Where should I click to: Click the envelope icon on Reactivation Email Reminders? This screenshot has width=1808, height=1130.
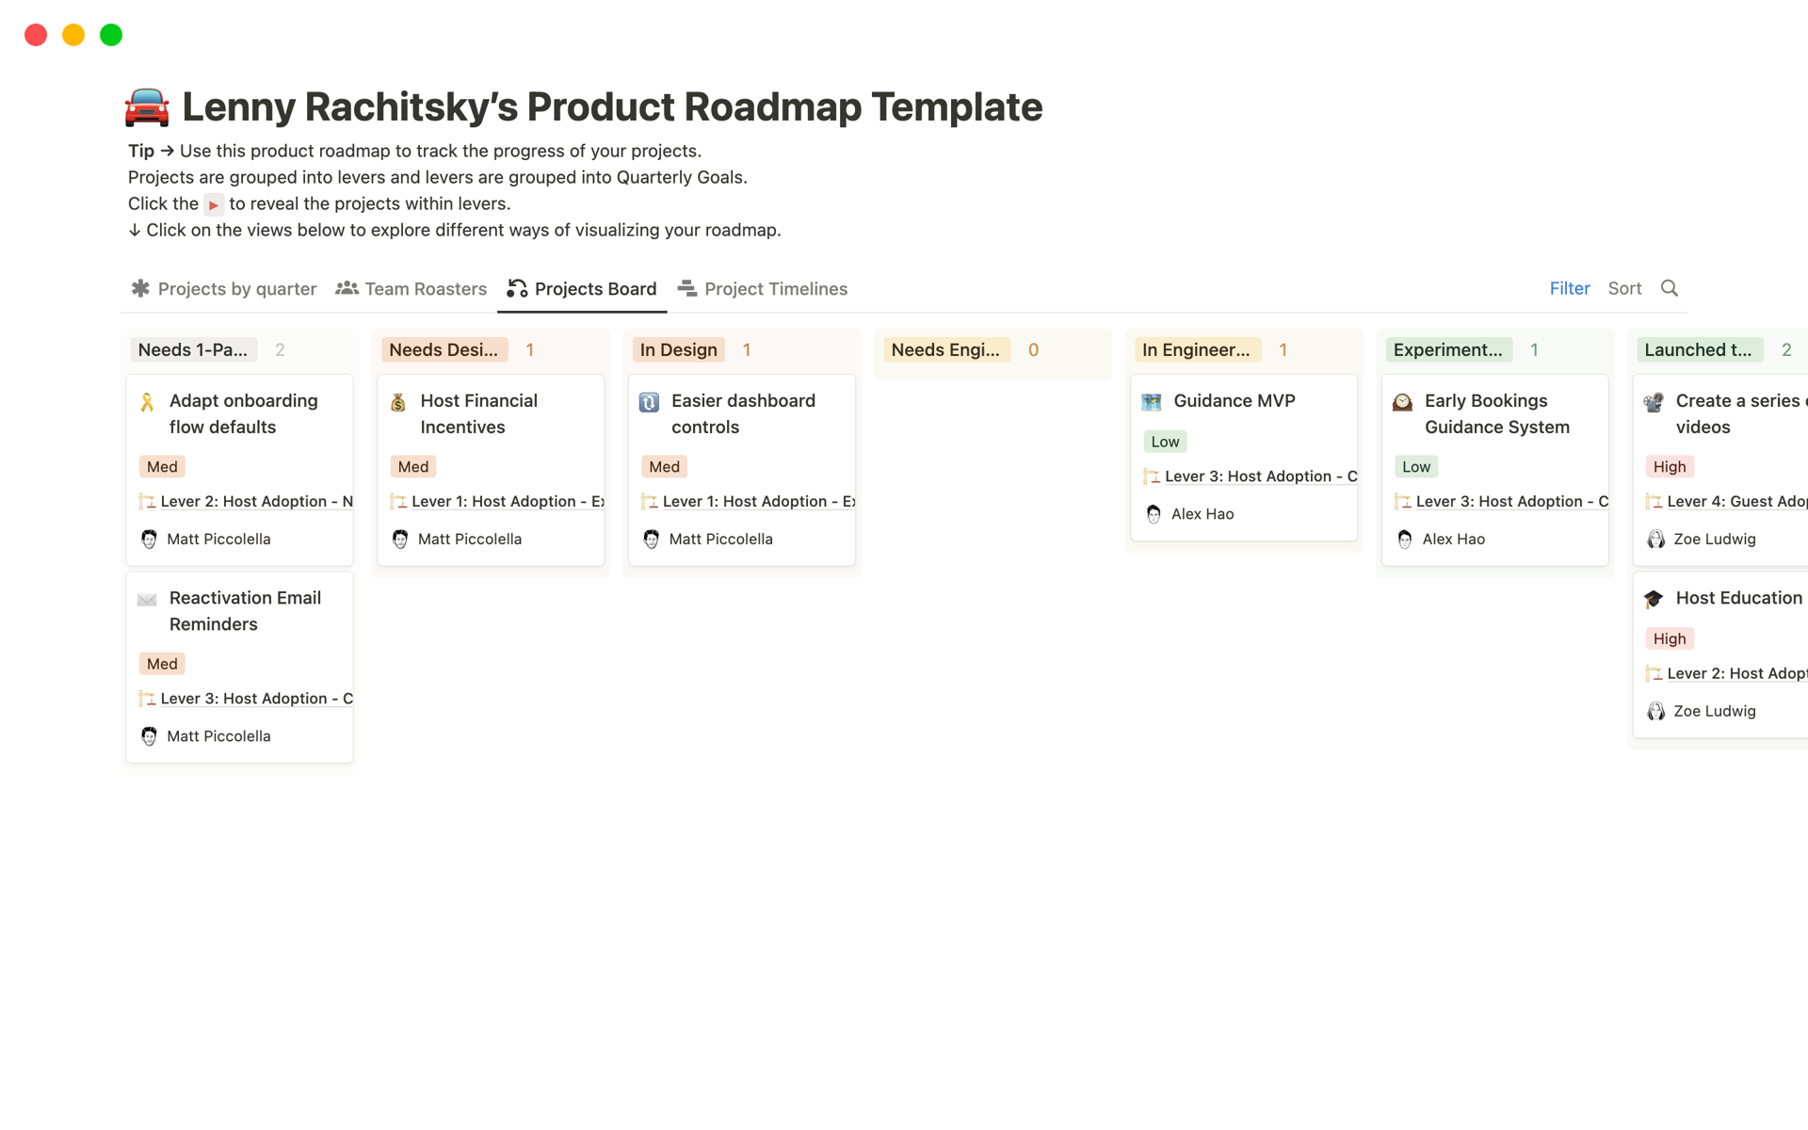[x=147, y=599]
